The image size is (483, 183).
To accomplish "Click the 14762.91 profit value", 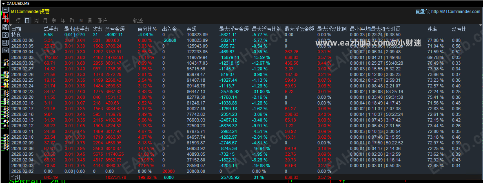I will coord(115,57).
